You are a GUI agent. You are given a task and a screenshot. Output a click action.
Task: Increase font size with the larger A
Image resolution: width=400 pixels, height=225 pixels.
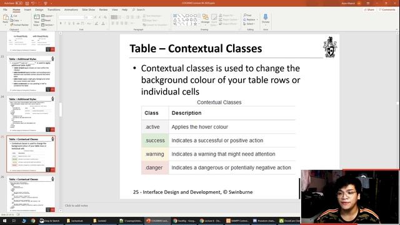click(x=96, y=17)
